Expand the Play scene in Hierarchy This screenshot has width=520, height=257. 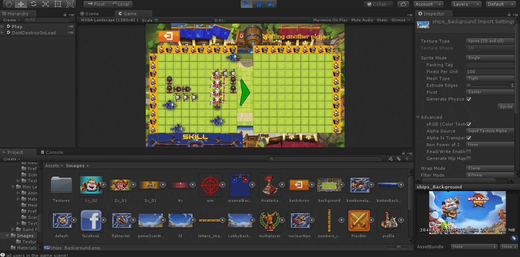click(x=3, y=27)
